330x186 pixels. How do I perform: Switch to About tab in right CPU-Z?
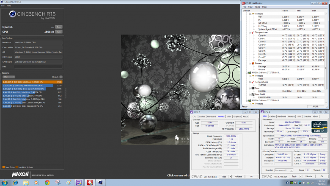pyautogui.click(x=316, y=117)
